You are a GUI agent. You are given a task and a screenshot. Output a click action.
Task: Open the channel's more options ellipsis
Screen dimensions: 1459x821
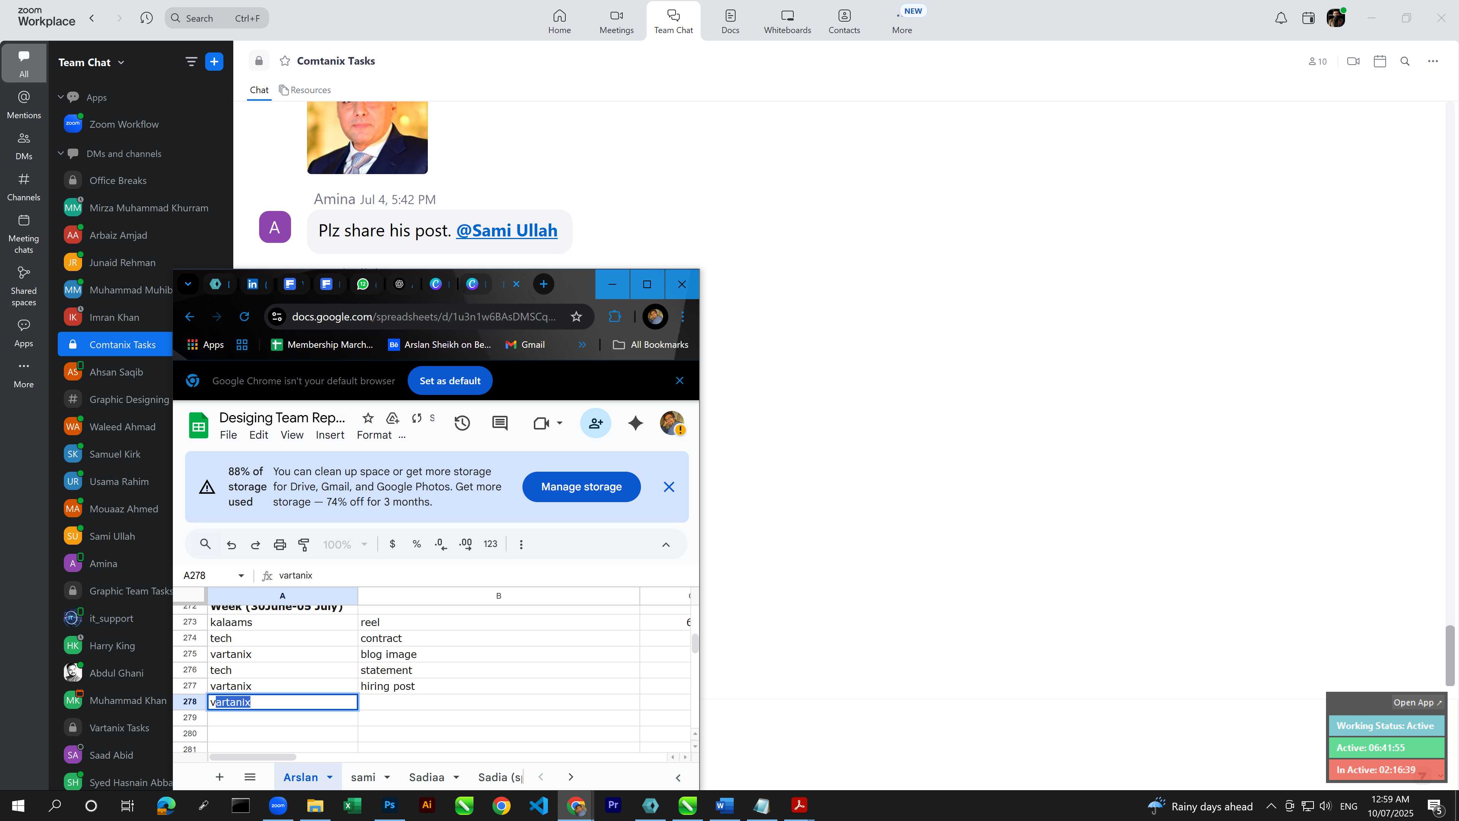(x=1433, y=61)
